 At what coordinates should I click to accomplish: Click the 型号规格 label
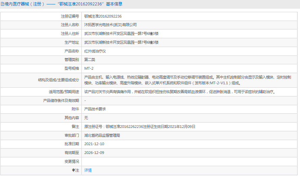[x=72, y=68]
